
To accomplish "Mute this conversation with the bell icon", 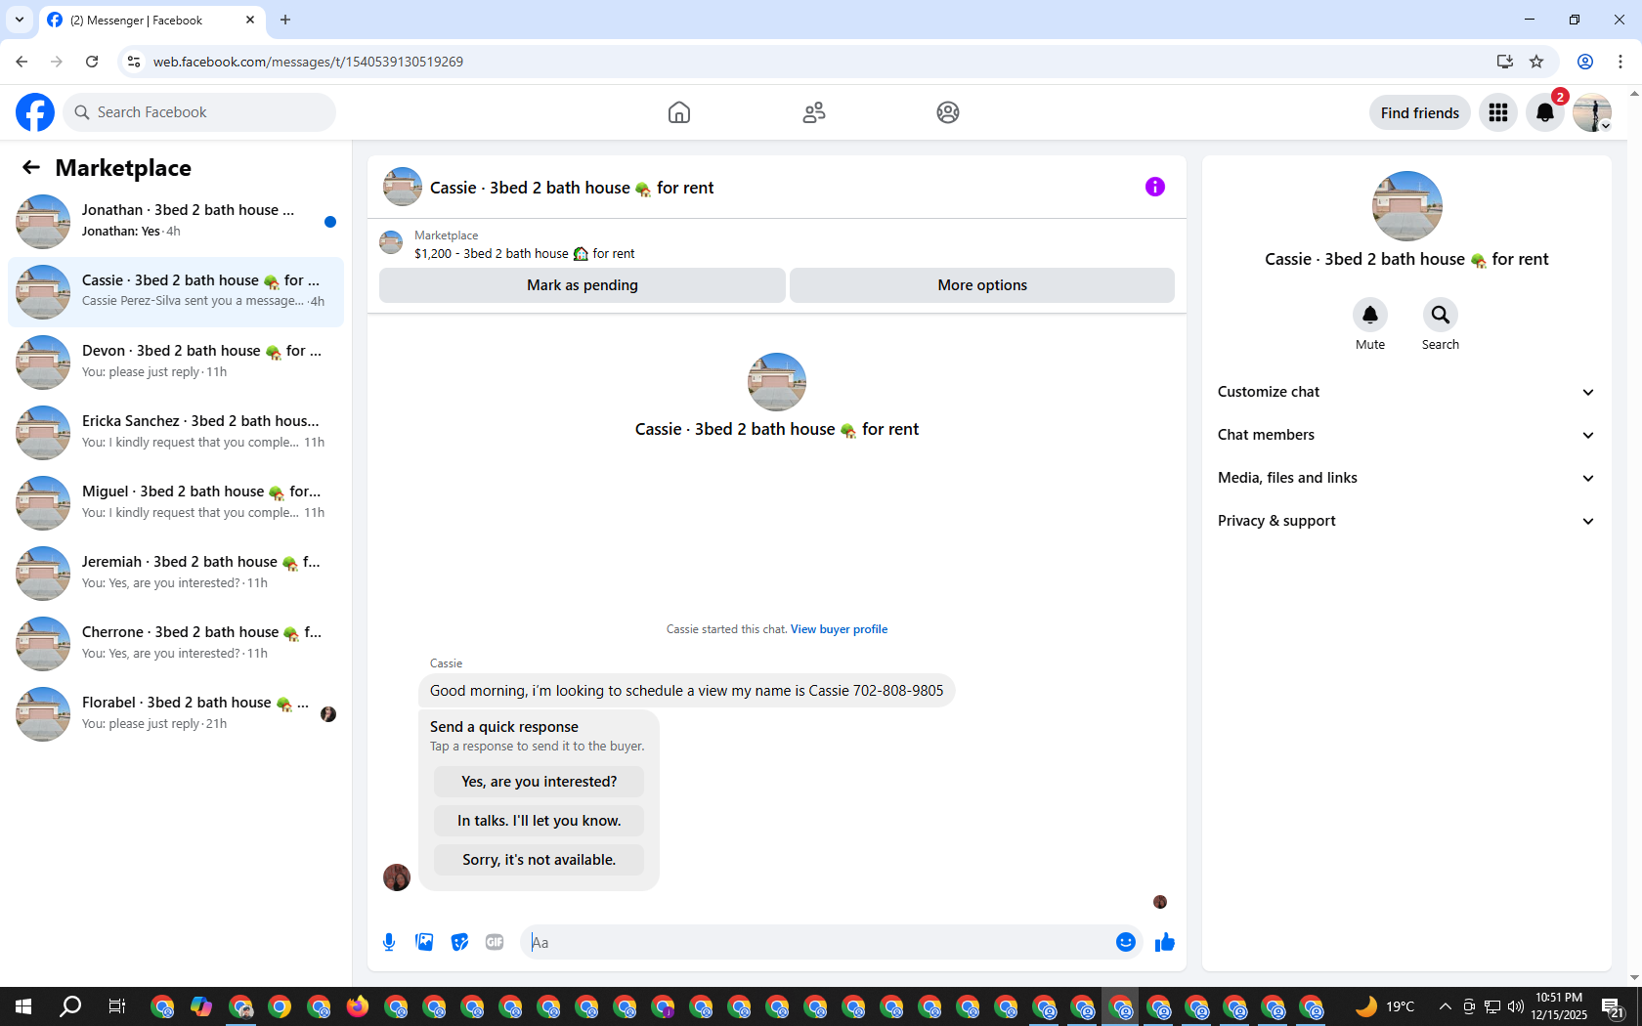I will tap(1370, 315).
